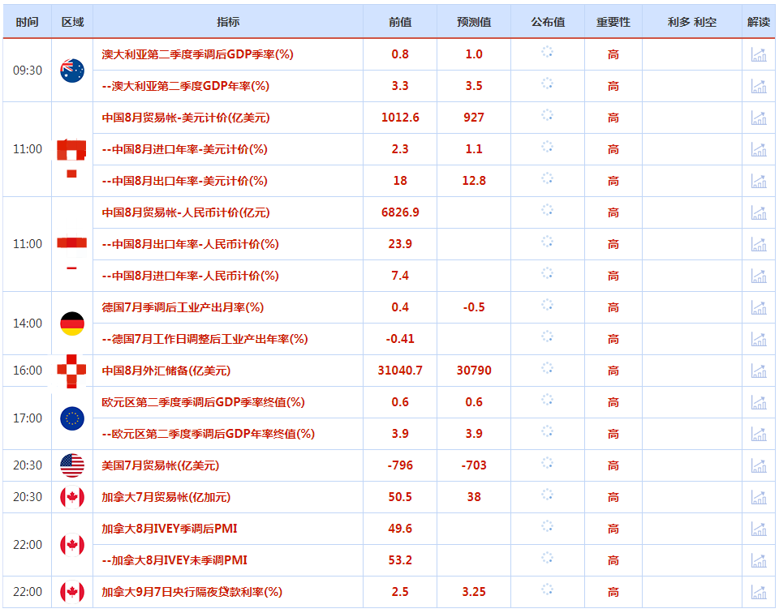Open chart icon for 欧元区第二季度季调后GDP年率终值
This screenshot has width=779, height=613.
tap(759, 434)
